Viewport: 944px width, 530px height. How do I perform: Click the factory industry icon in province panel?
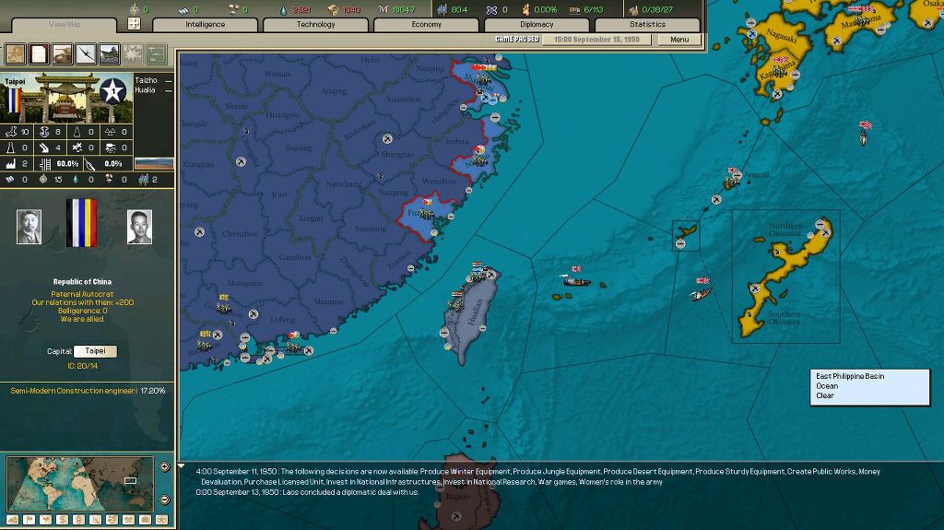[x=11, y=163]
